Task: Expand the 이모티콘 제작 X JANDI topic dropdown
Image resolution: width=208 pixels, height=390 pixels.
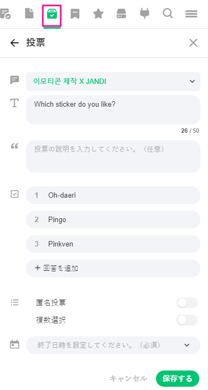Action: click(113, 81)
